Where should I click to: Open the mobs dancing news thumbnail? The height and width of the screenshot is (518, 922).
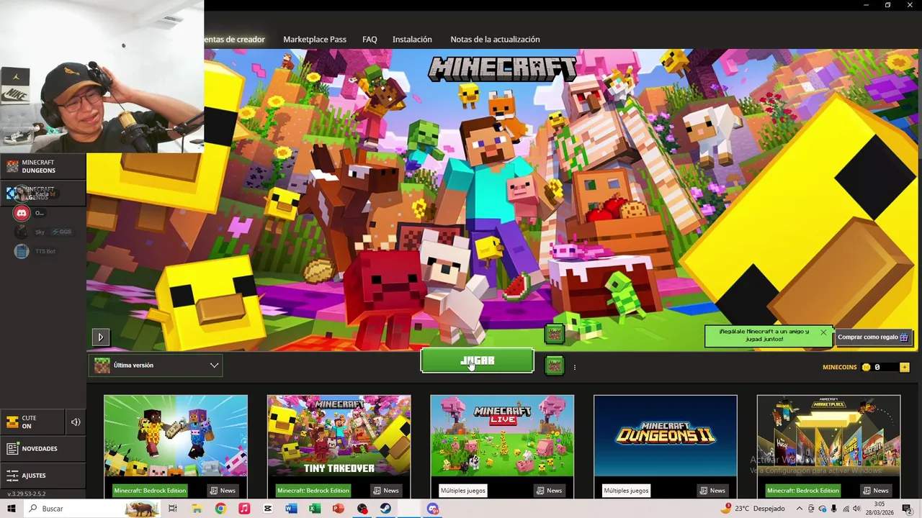[176, 436]
